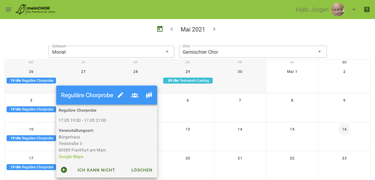Click the Mai 2021 month title
375x180 pixels.
pos(193,29)
